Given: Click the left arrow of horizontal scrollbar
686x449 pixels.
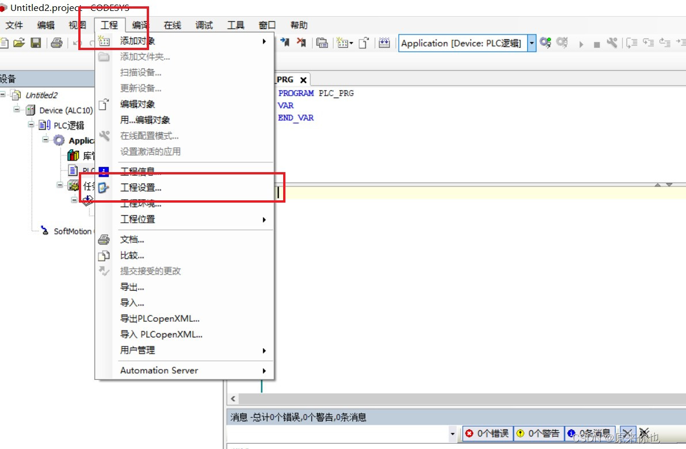Looking at the screenshot, I should (x=234, y=399).
